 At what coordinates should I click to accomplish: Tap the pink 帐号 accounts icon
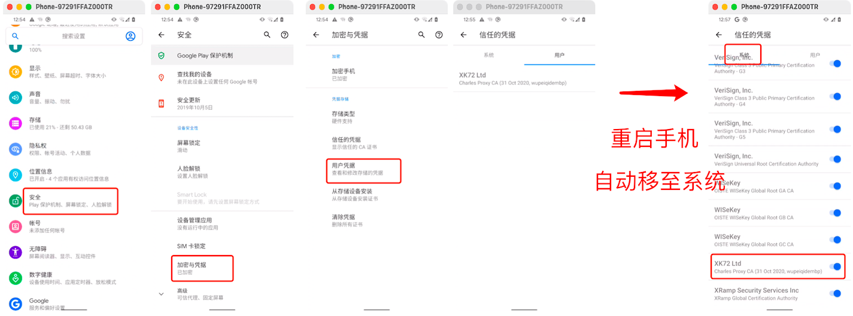click(16, 226)
